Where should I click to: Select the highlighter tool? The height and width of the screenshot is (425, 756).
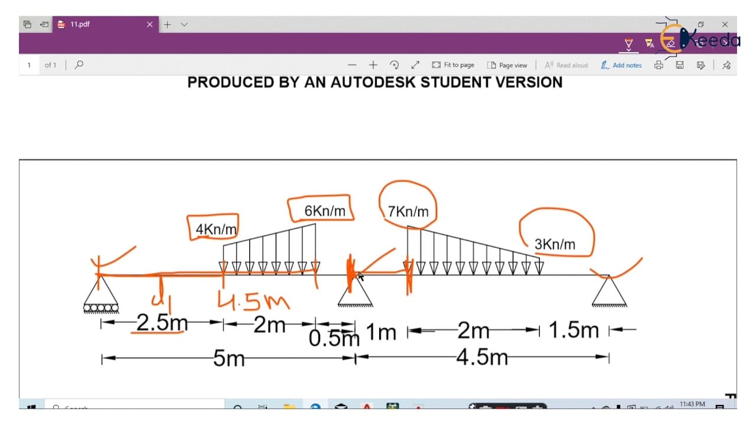click(x=650, y=43)
